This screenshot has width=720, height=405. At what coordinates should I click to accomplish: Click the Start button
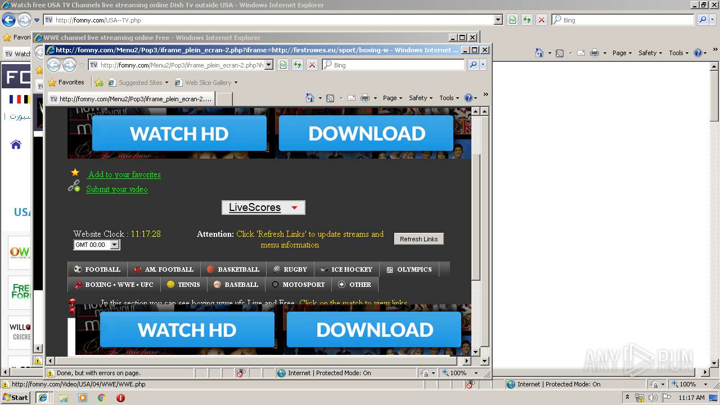tap(15, 398)
